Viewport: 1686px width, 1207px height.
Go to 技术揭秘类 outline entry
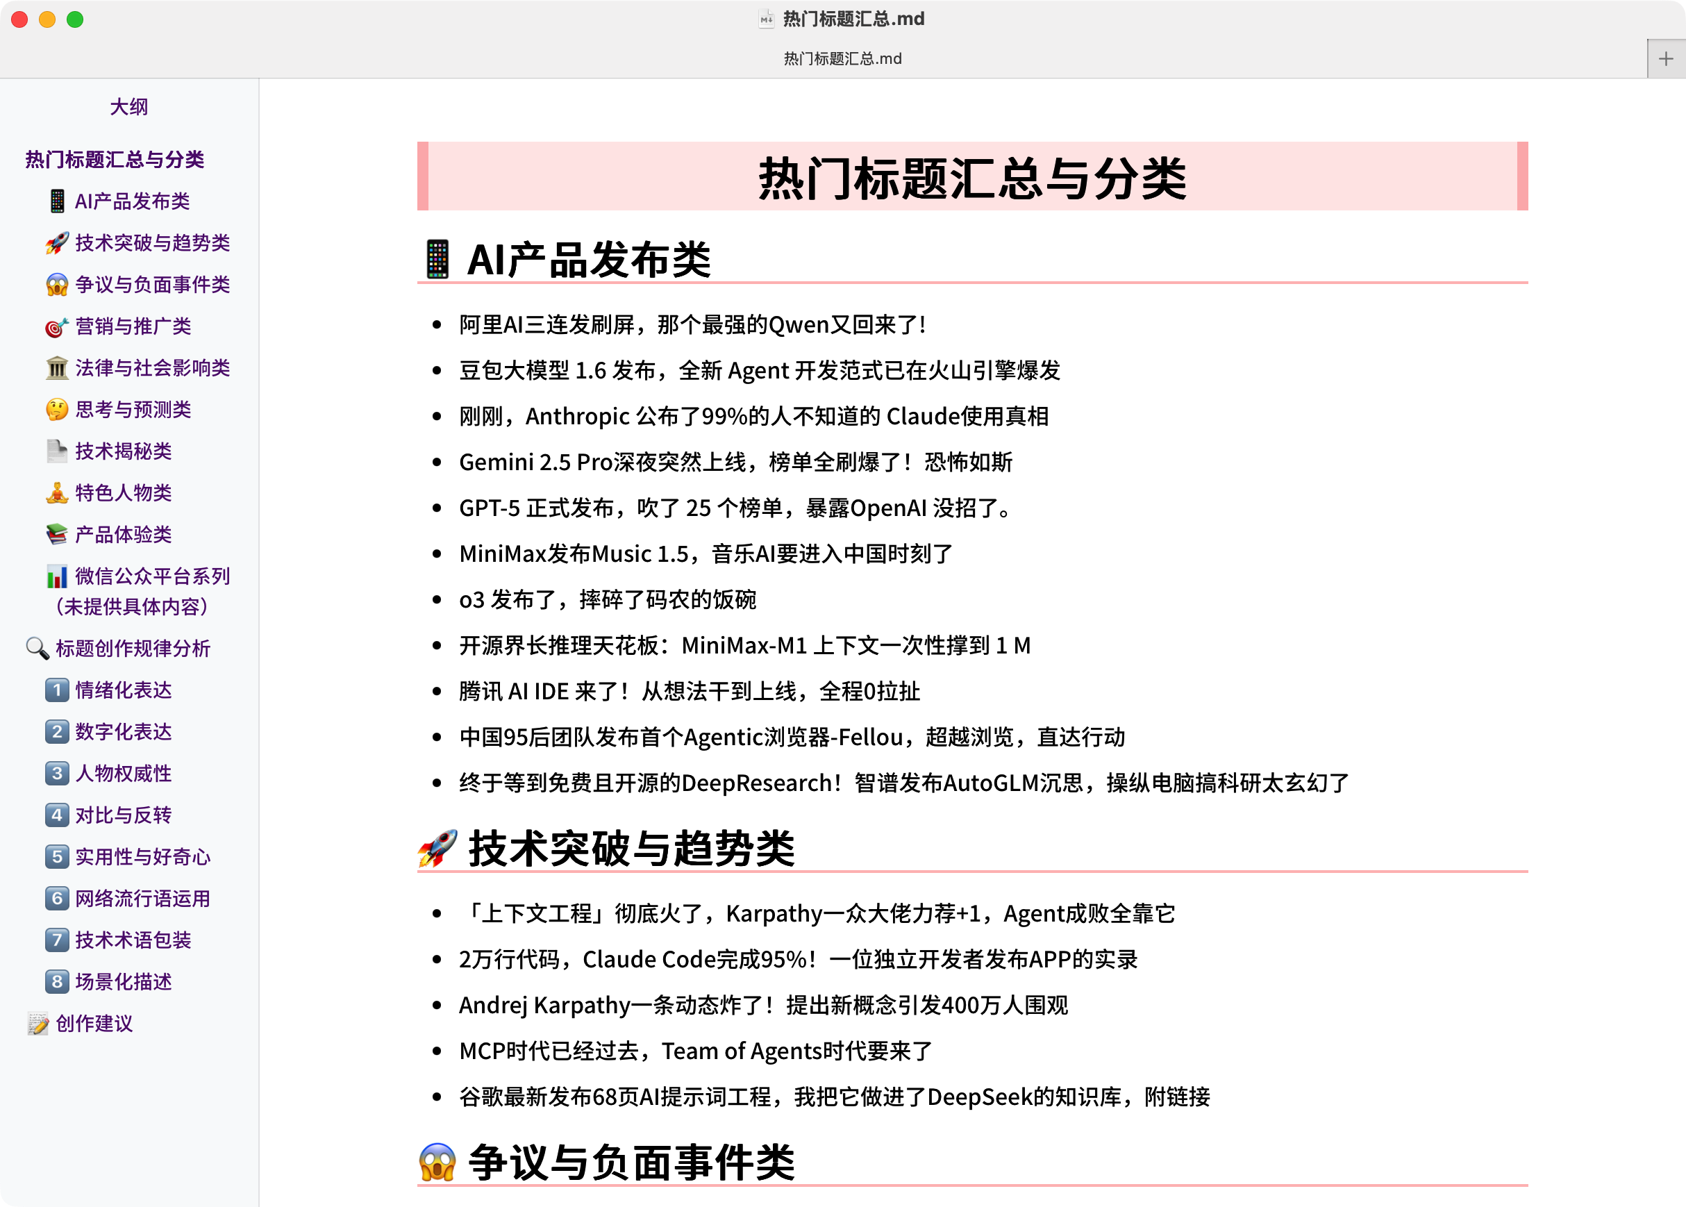pyautogui.click(x=124, y=451)
